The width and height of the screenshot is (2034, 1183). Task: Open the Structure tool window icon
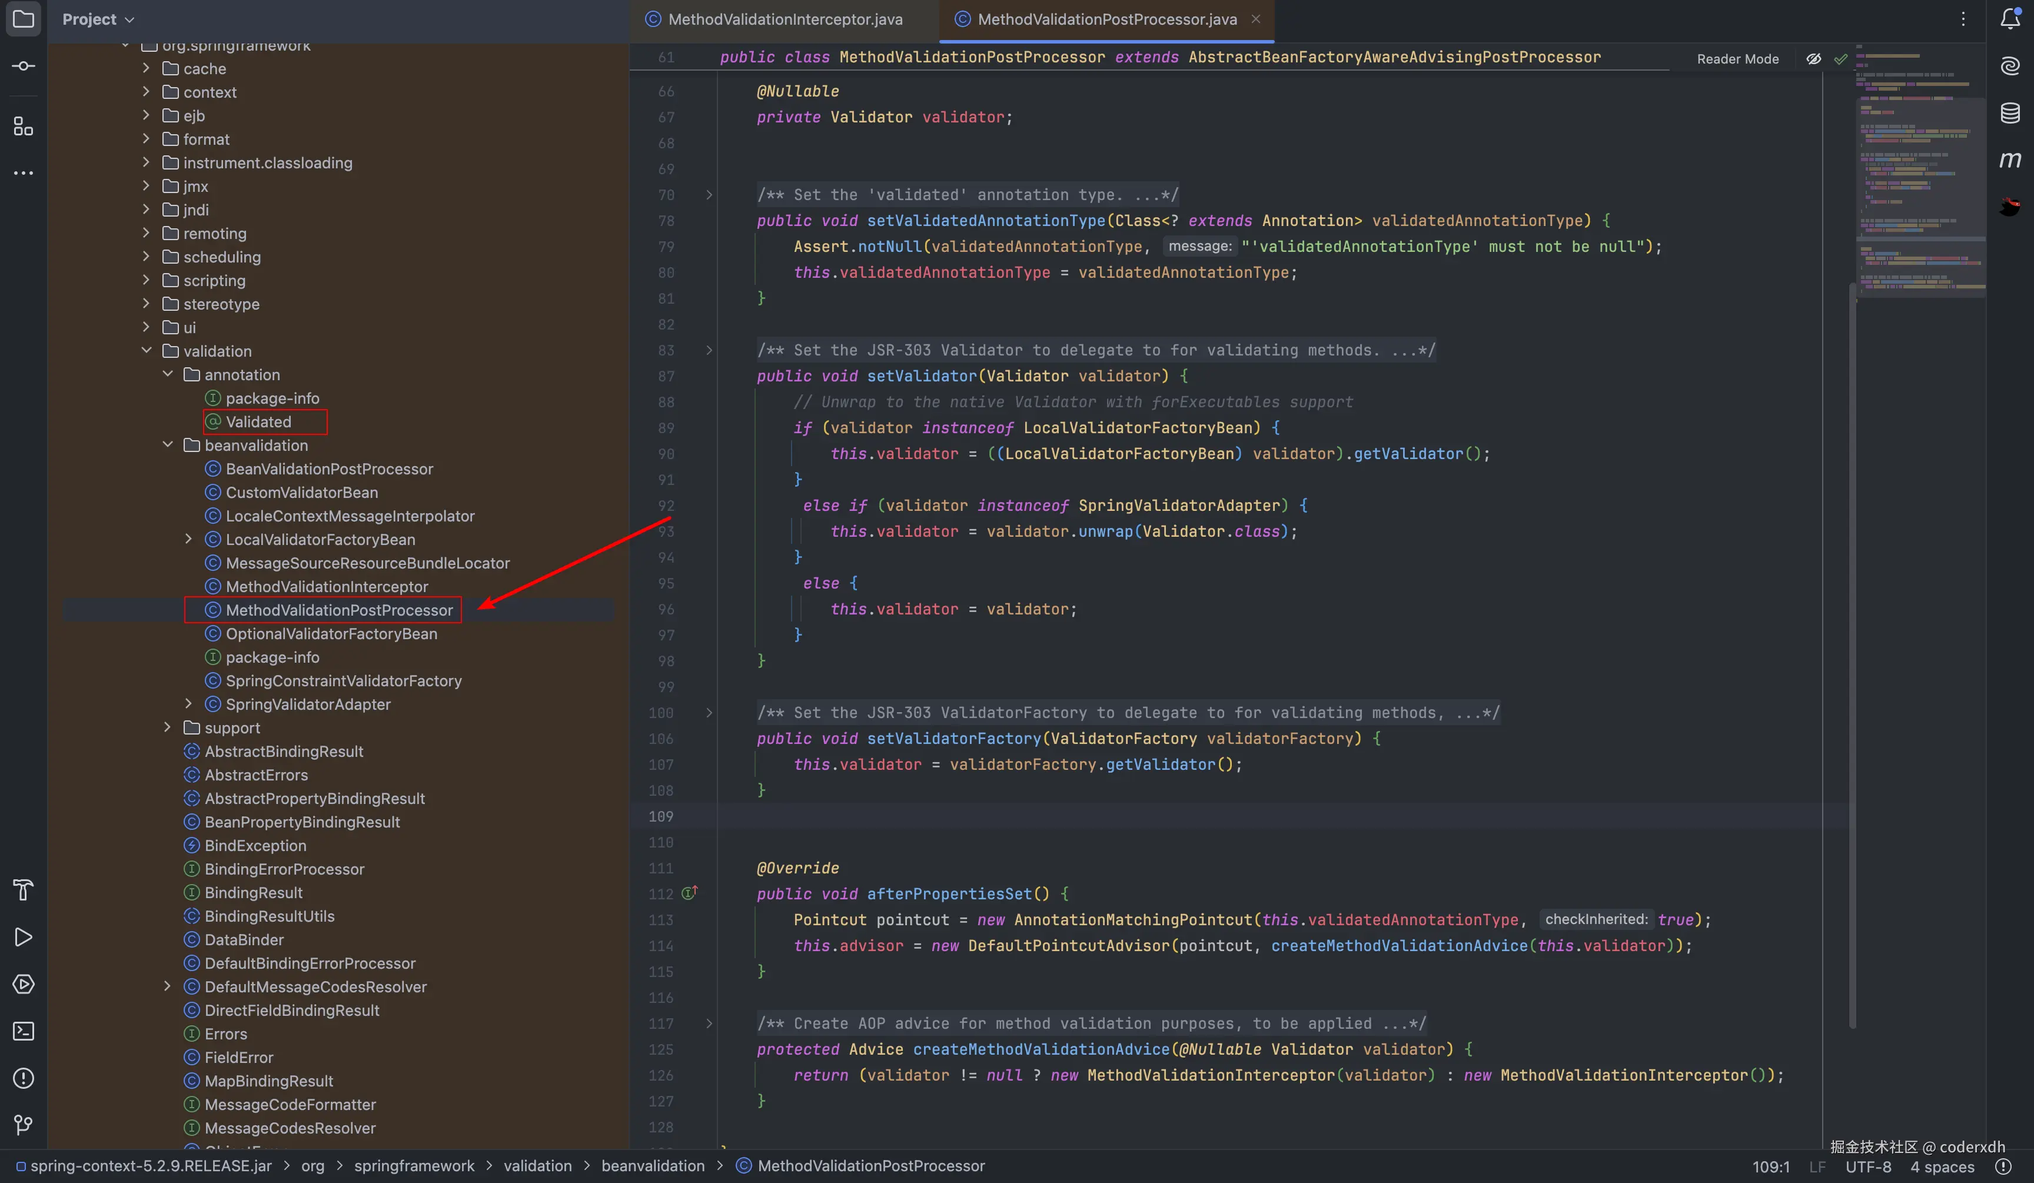tap(24, 126)
